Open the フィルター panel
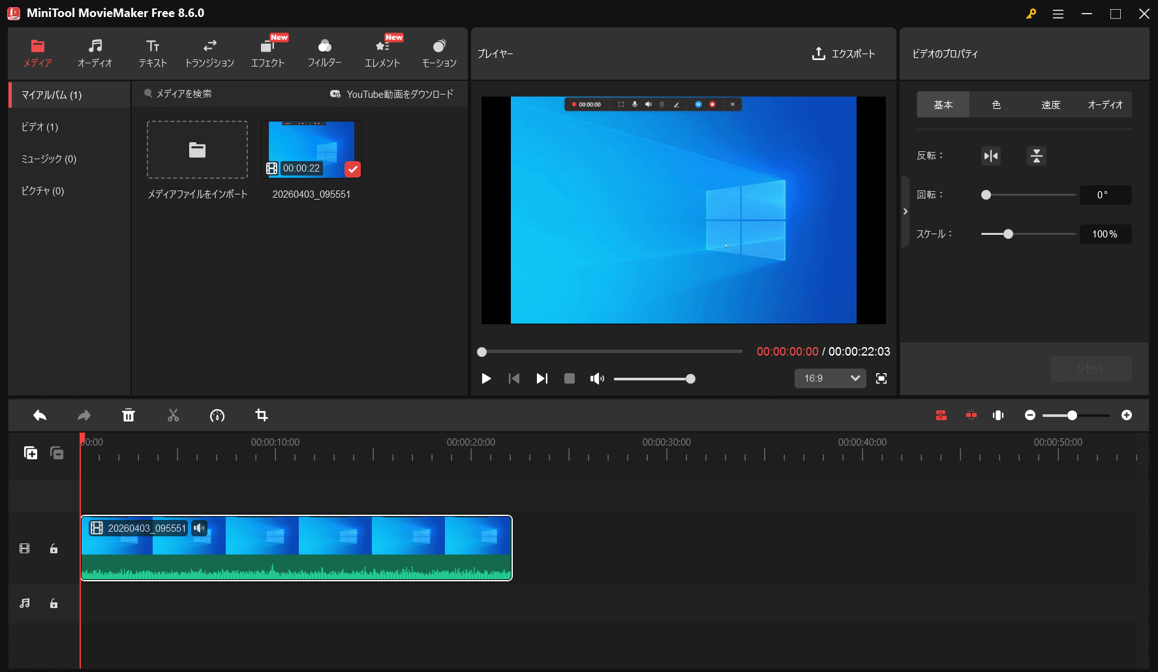This screenshot has width=1158, height=672. [x=325, y=52]
